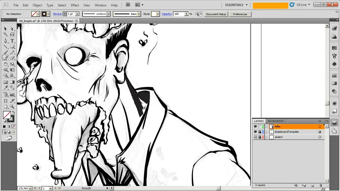Select the Direct Selection tool
Screen dimensions: 340x191
12,29
